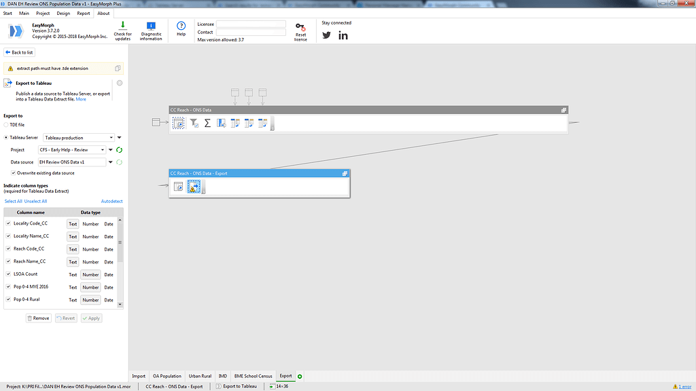Click the Apply button
The width and height of the screenshot is (696, 391).
[x=91, y=318]
